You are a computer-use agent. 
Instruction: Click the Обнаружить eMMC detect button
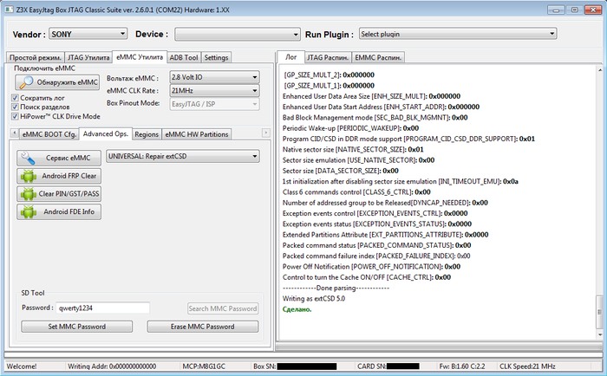(x=58, y=82)
